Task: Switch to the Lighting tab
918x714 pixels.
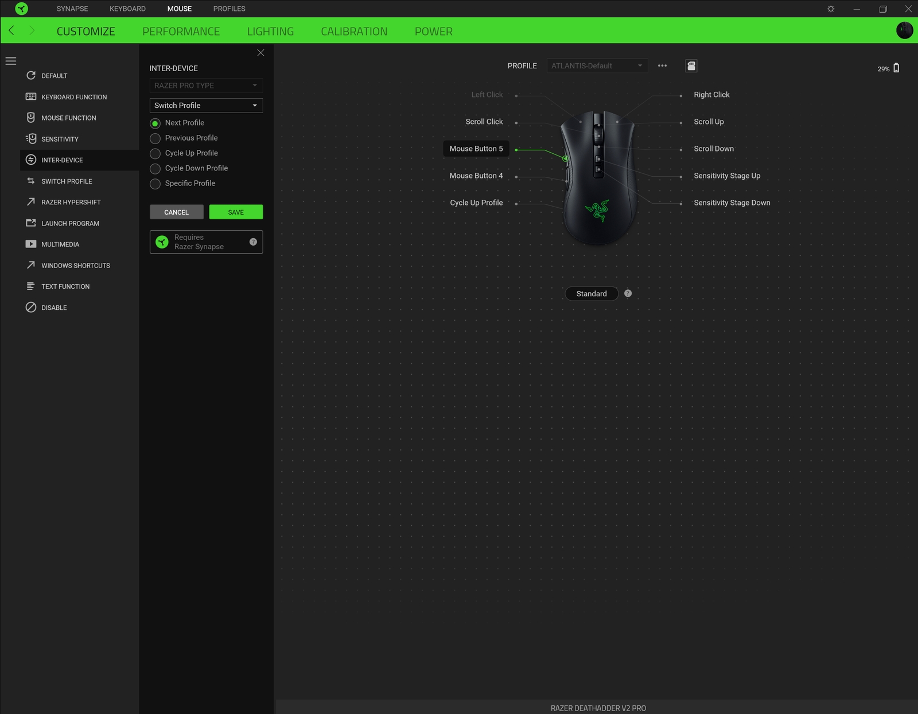Action: pos(270,32)
